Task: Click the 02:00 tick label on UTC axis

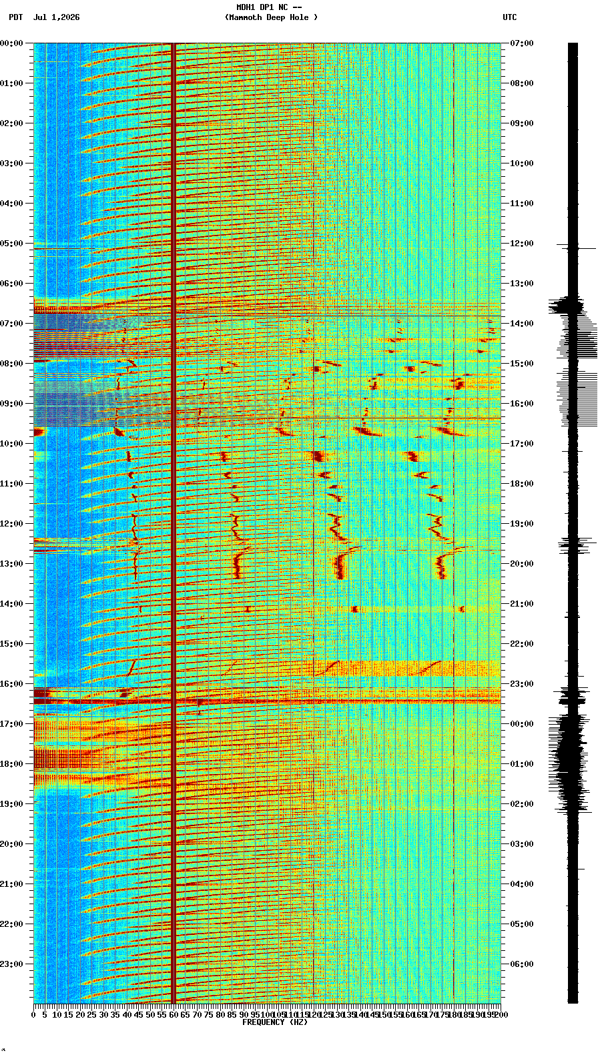Action: pos(522,804)
